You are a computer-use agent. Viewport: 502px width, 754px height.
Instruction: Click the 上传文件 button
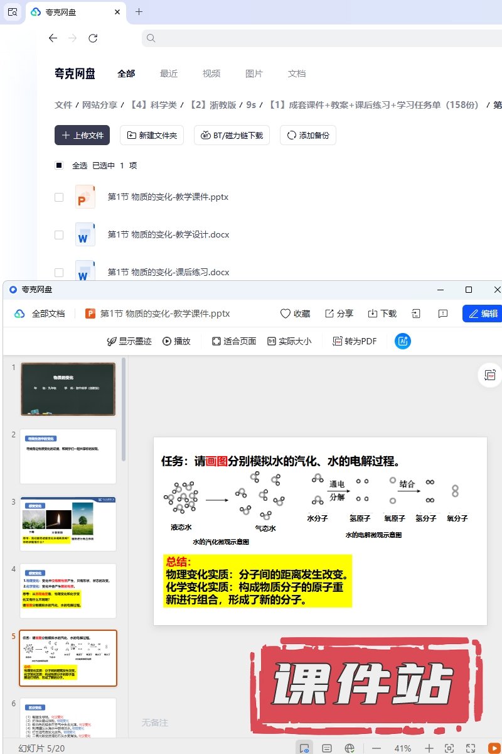pos(82,135)
